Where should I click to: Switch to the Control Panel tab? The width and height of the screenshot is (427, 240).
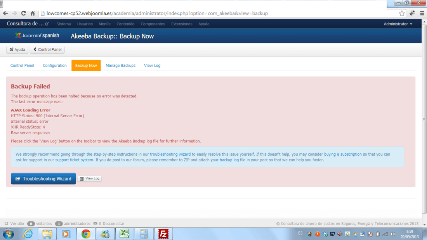pos(22,65)
